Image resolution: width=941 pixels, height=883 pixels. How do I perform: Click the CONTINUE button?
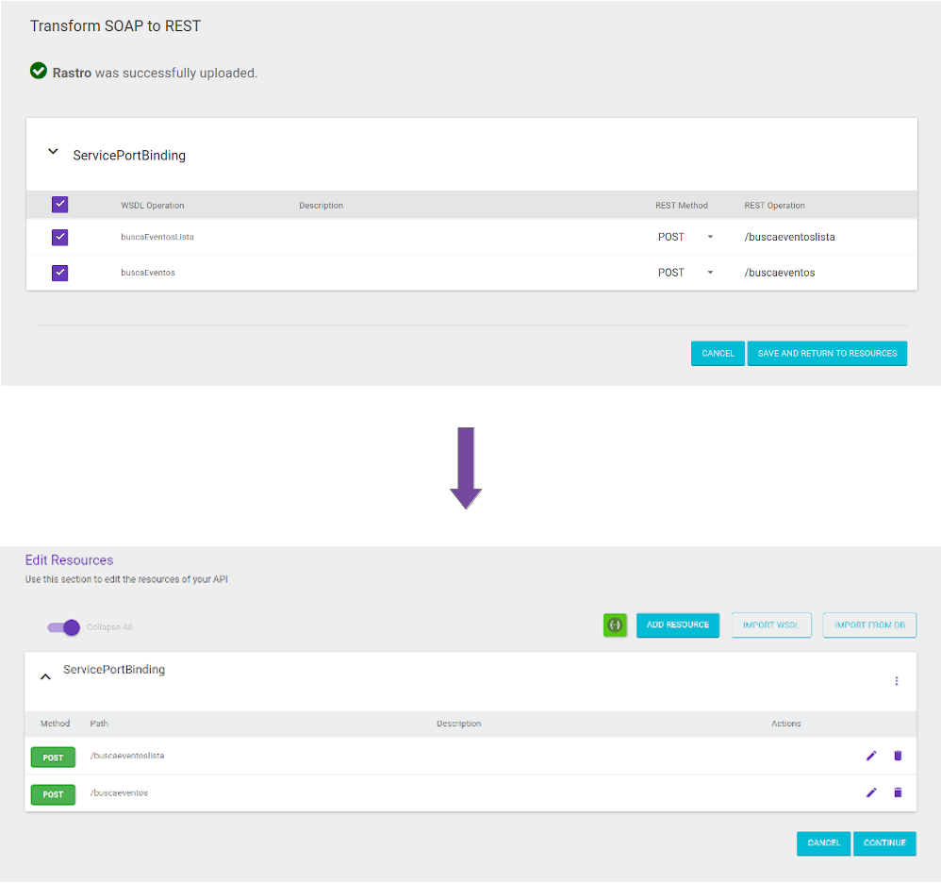click(884, 842)
